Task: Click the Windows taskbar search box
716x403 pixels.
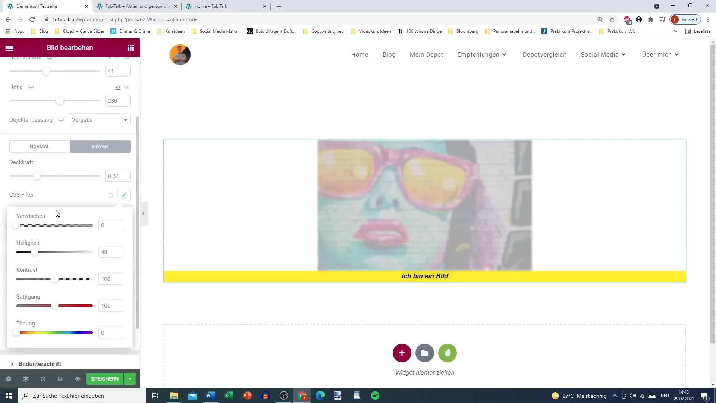Action: click(x=82, y=396)
